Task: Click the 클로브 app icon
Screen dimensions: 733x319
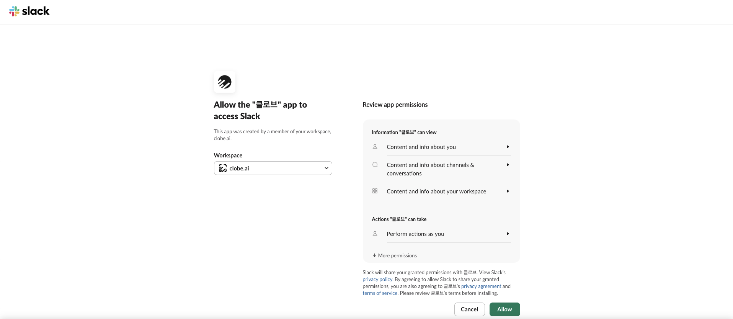Action: click(x=225, y=82)
